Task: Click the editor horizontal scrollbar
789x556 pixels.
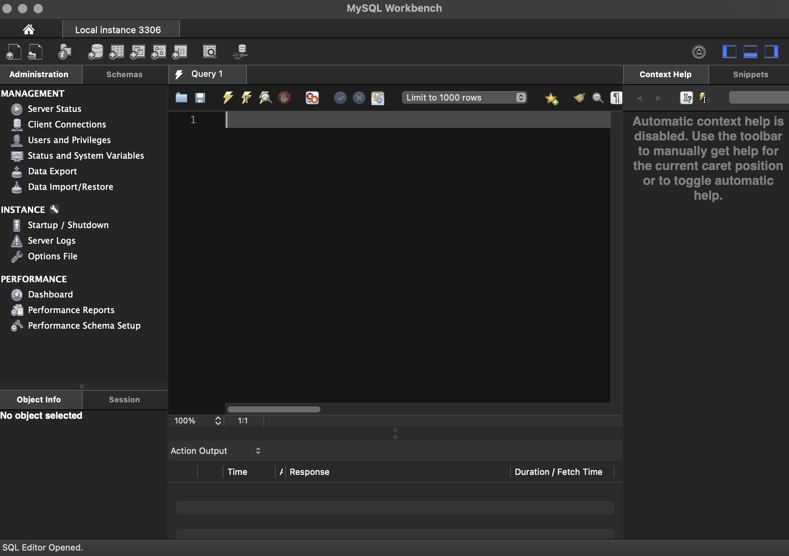Action: (x=274, y=409)
